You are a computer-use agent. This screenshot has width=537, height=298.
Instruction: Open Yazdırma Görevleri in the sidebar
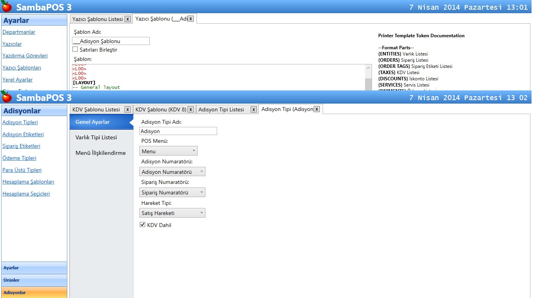pos(25,55)
